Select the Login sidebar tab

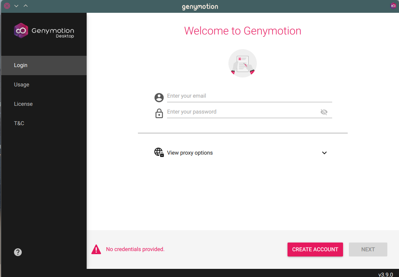point(44,65)
